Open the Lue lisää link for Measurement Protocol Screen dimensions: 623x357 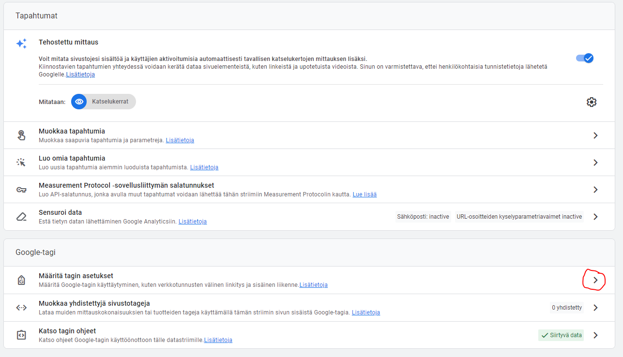click(x=364, y=194)
